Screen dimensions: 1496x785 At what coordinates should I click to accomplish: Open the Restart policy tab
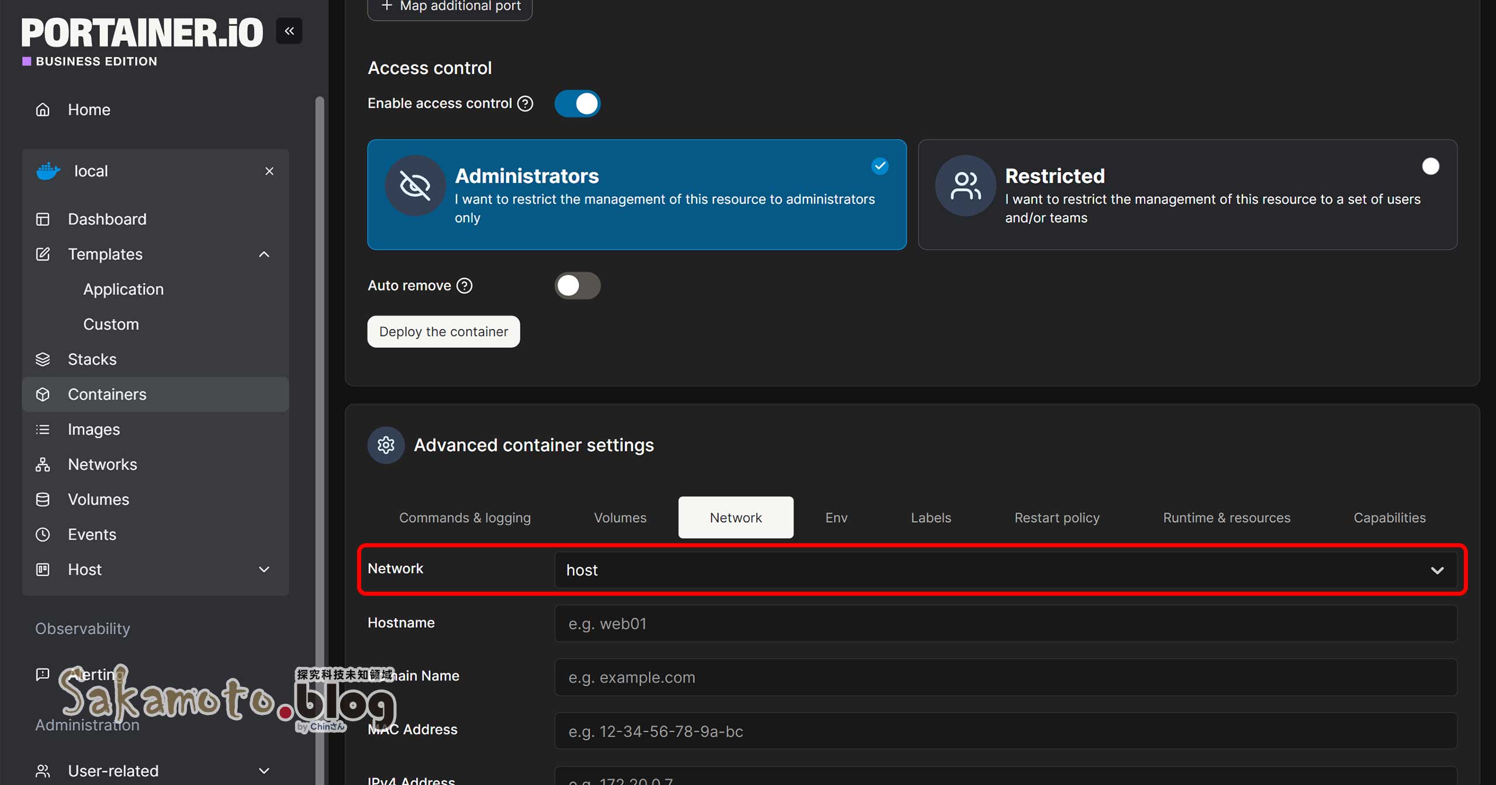(x=1057, y=517)
